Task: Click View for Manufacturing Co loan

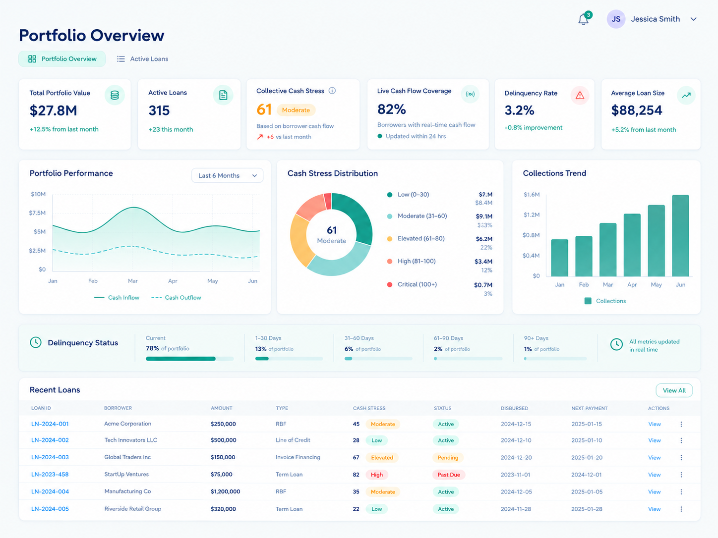Action: [655, 492]
